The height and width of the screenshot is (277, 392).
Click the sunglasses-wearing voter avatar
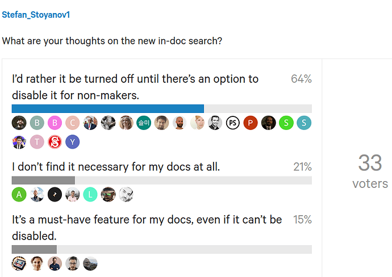(x=108, y=195)
